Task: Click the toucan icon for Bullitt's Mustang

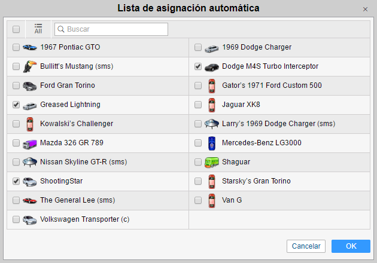Action: pos(30,66)
